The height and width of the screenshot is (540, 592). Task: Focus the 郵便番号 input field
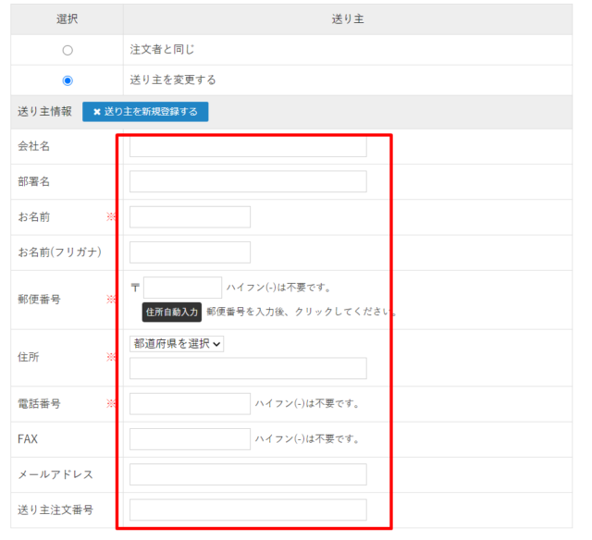click(x=182, y=288)
